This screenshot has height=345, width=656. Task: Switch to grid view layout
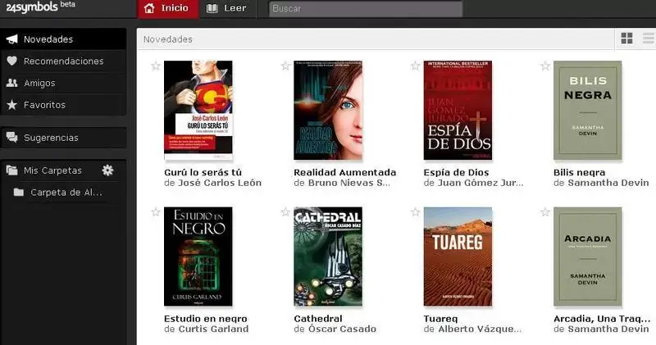coord(626,39)
